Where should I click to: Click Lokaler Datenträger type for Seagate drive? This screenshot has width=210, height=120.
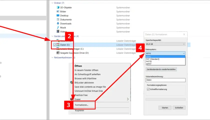[x=126, y=53]
